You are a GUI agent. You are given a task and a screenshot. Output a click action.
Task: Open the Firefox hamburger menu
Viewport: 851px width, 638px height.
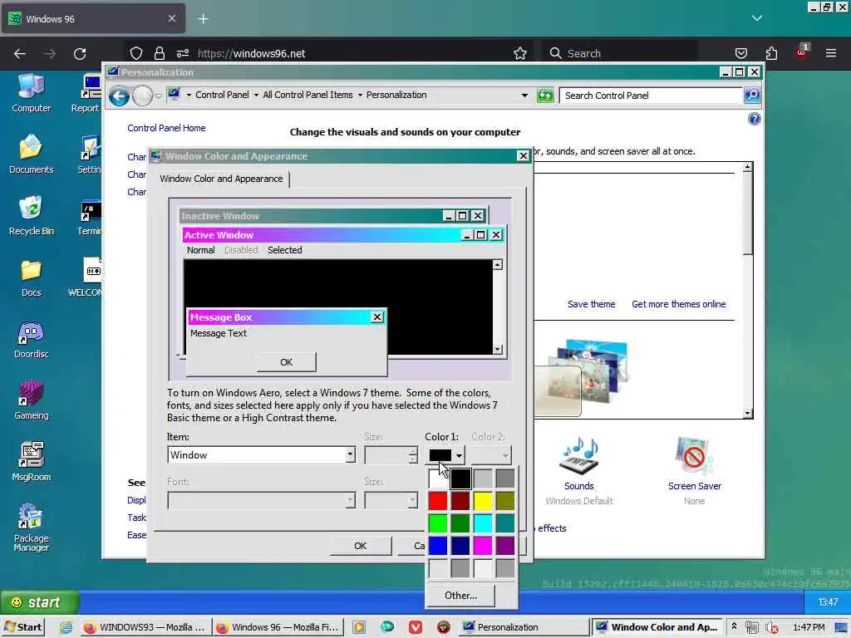click(x=830, y=53)
